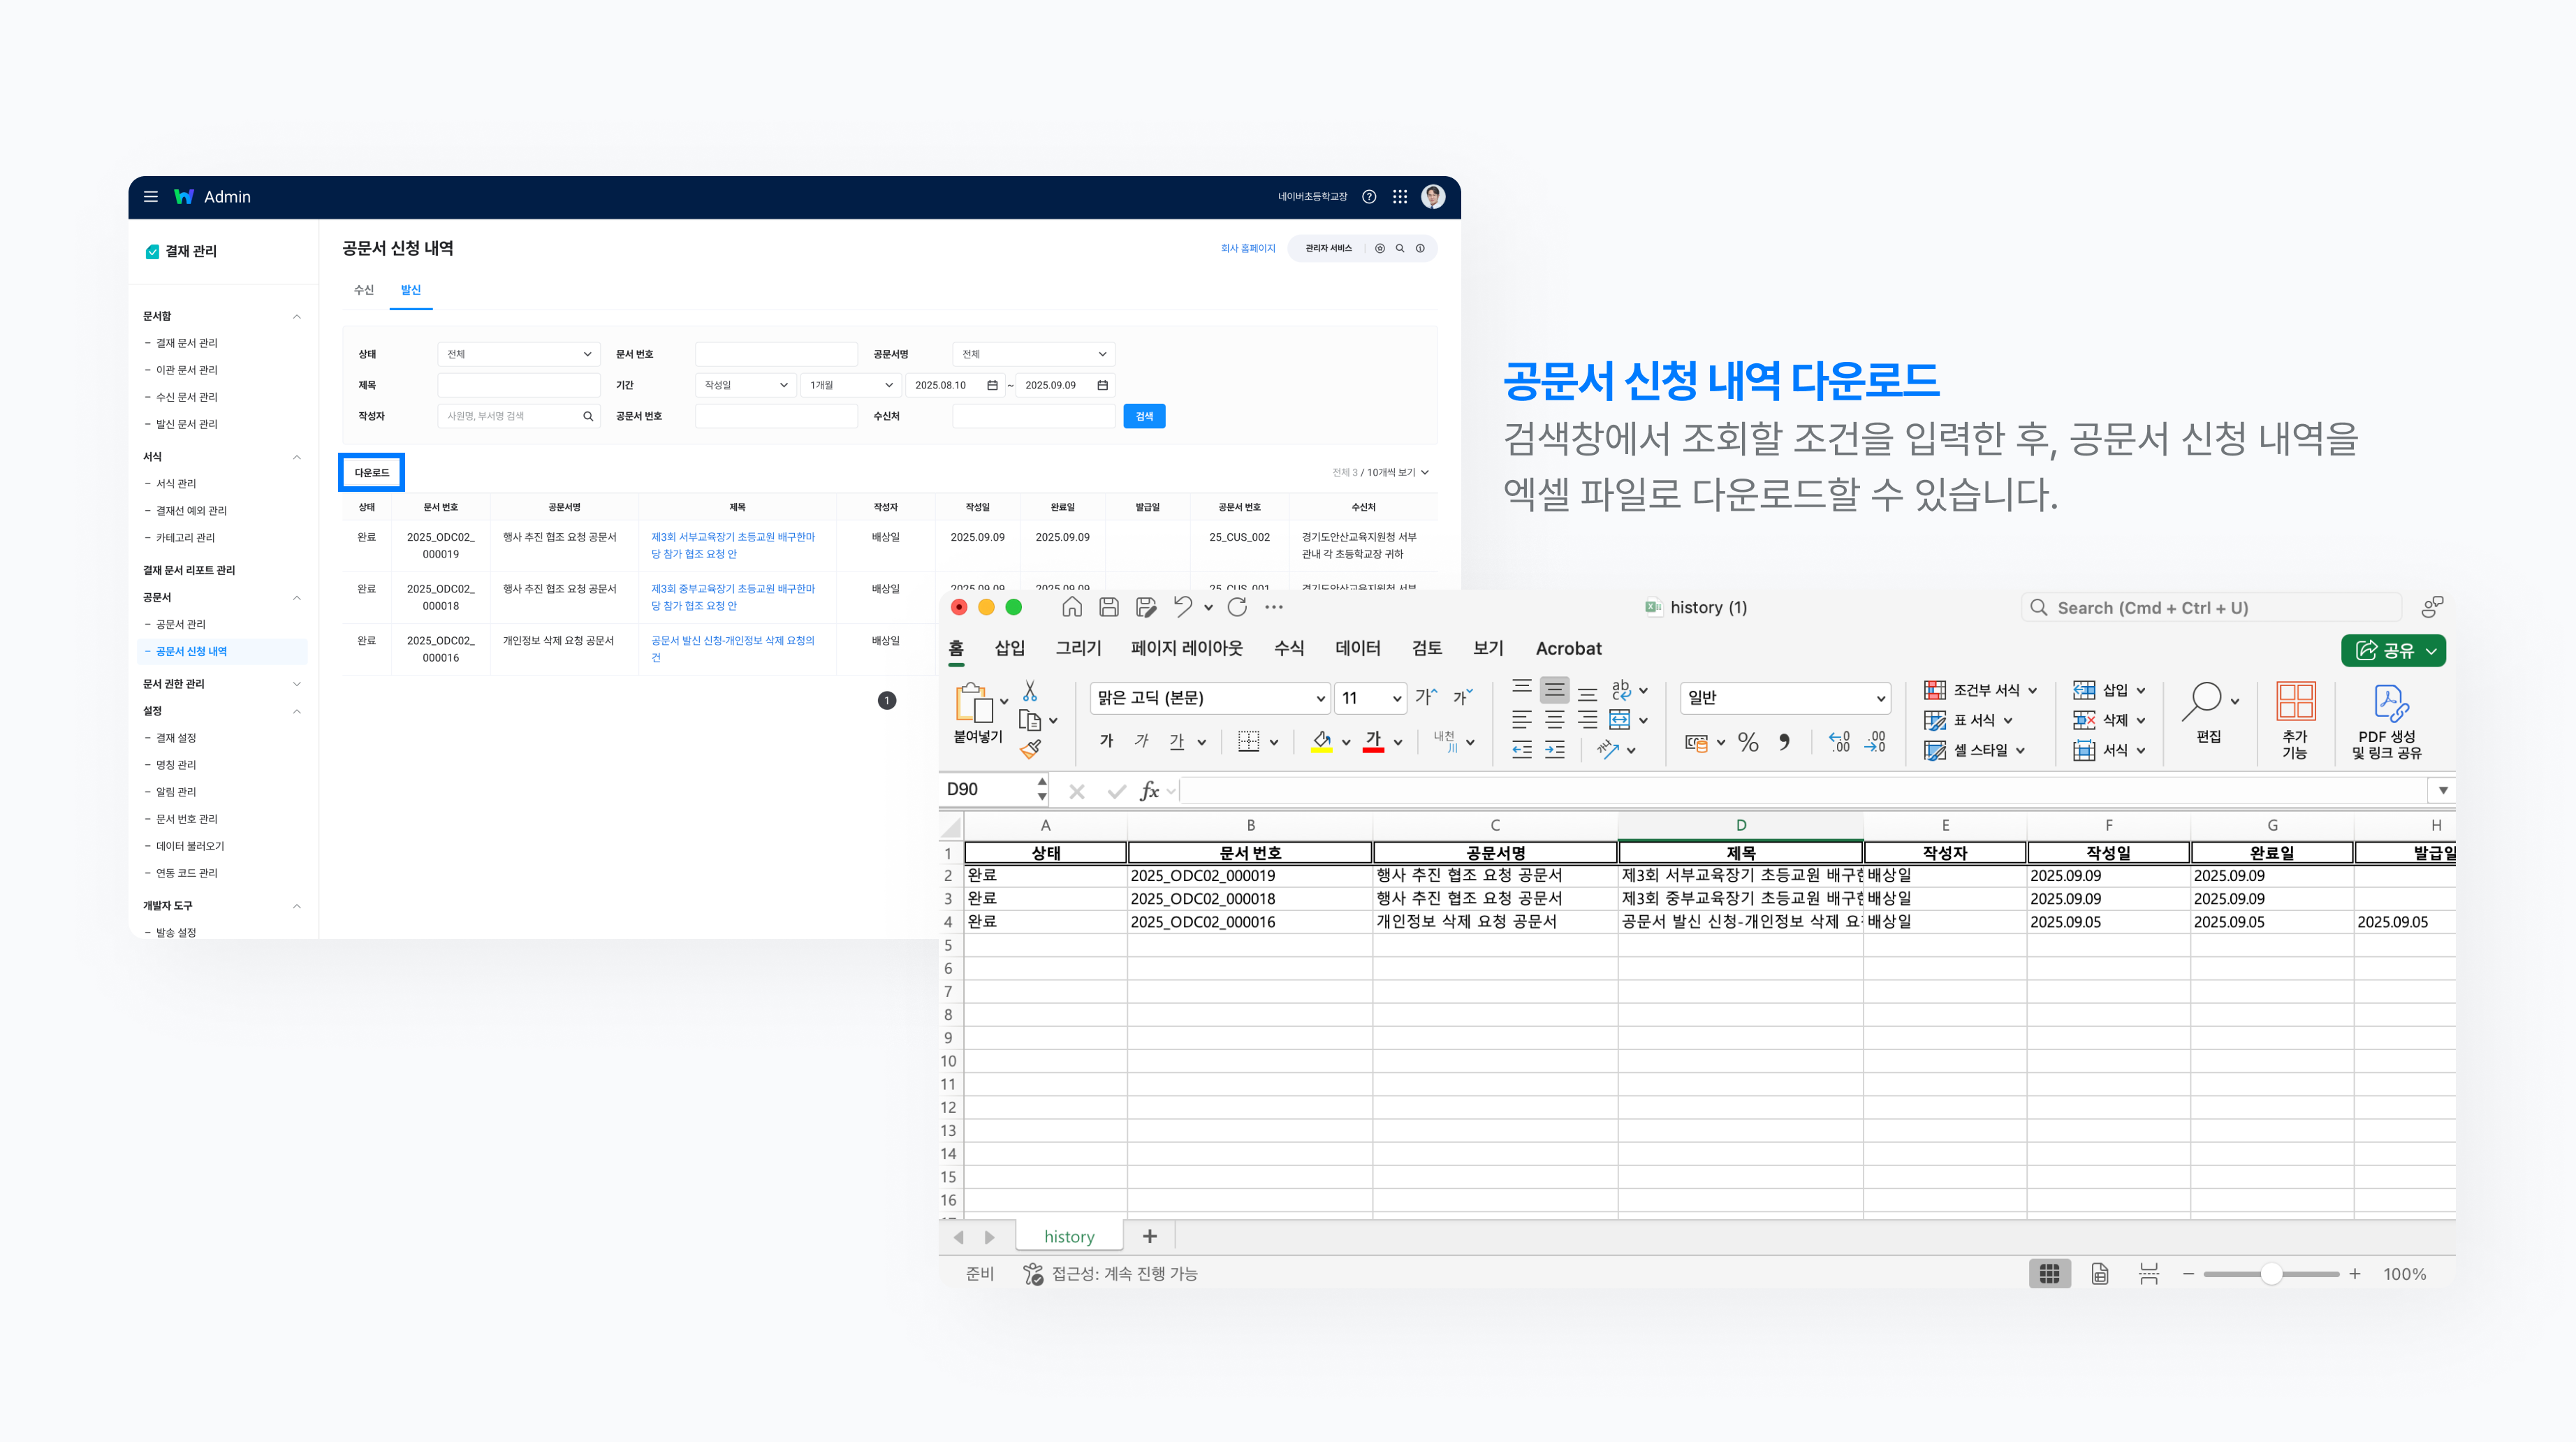Click the cut scissors icon

click(x=1030, y=691)
